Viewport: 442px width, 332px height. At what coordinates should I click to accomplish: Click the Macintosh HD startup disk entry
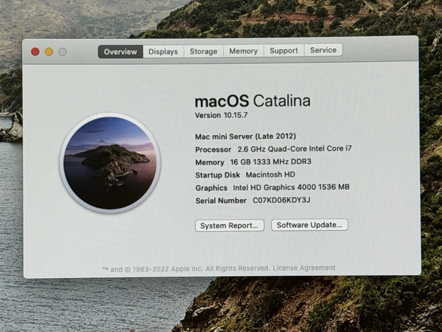tap(270, 175)
